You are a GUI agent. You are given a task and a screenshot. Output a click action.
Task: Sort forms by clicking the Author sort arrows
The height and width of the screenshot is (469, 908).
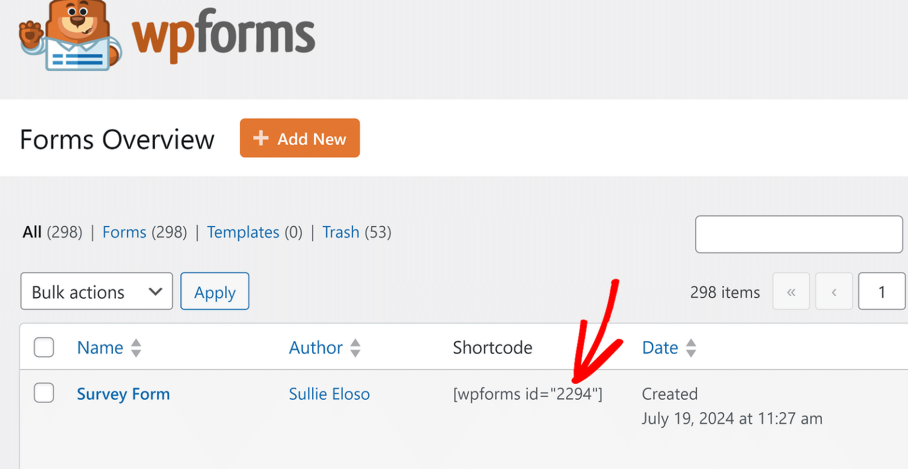click(356, 348)
